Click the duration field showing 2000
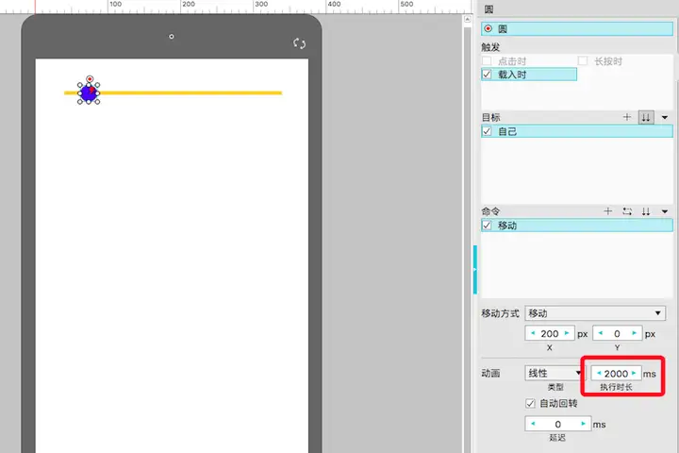Viewport: 679px width, 453px height. [x=616, y=373]
